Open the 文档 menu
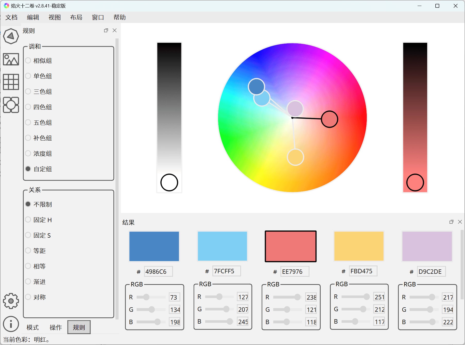The image size is (465, 345). (x=11, y=17)
